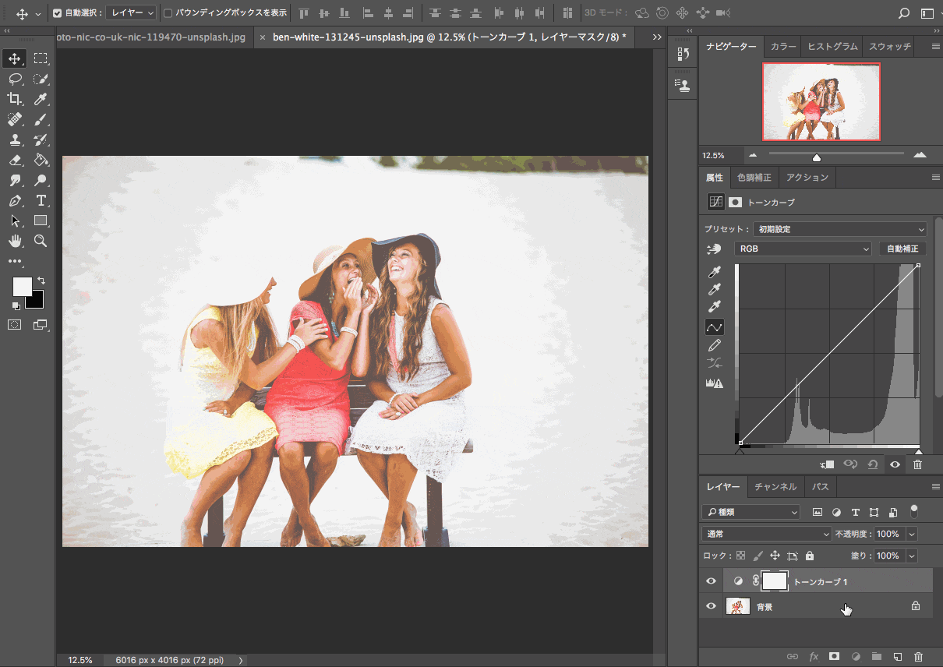
Task: Open the 塗り percentage dropdown arrow
Action: coord(912,556)
